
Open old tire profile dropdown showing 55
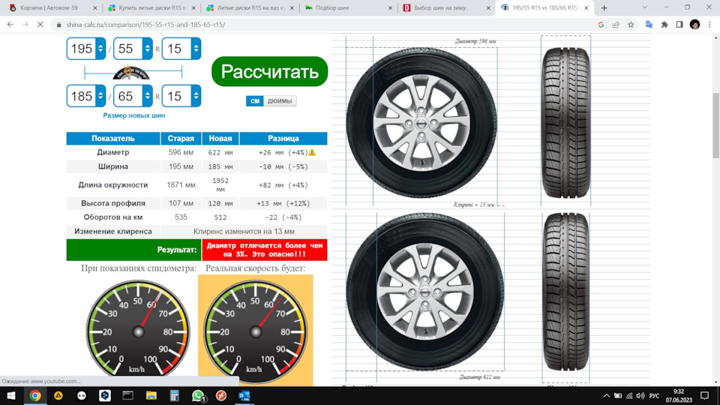[133, 49]
